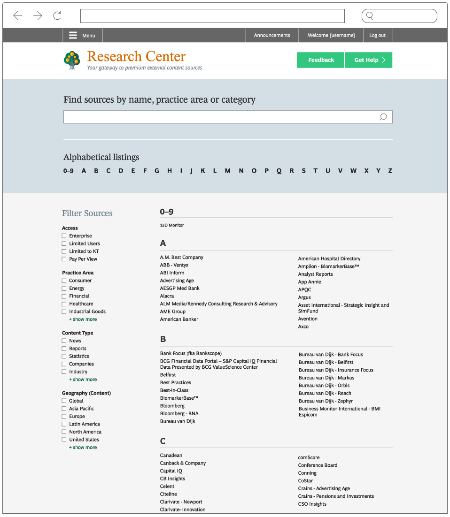Open ALM Media/Kennedy Consulting Research & Advisory
The width and height of the screenshot is (450, 517).
(218, 304)
